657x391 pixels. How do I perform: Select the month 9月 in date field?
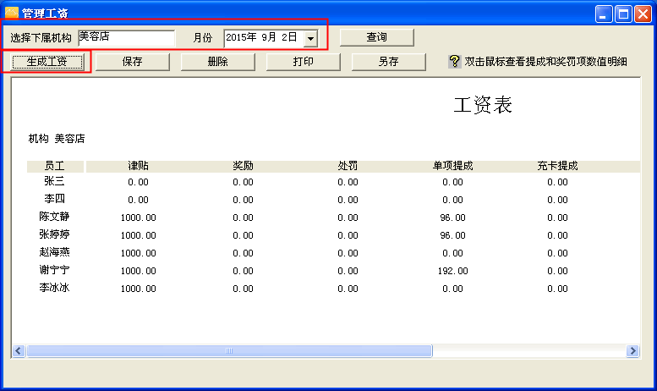(x=269, y=38)
